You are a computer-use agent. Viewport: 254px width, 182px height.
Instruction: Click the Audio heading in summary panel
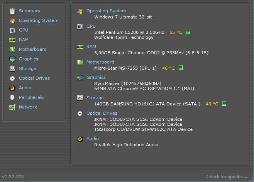93,139
